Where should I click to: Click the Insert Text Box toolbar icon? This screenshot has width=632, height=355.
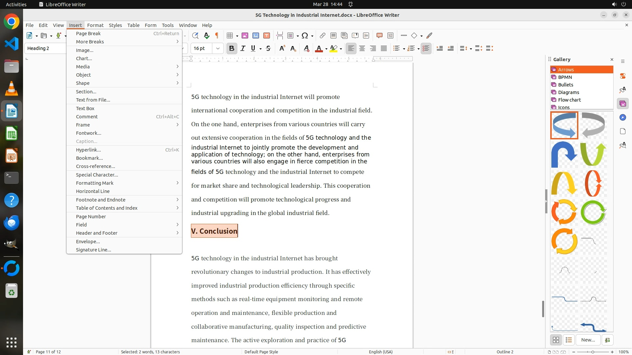tap(267, 35)
